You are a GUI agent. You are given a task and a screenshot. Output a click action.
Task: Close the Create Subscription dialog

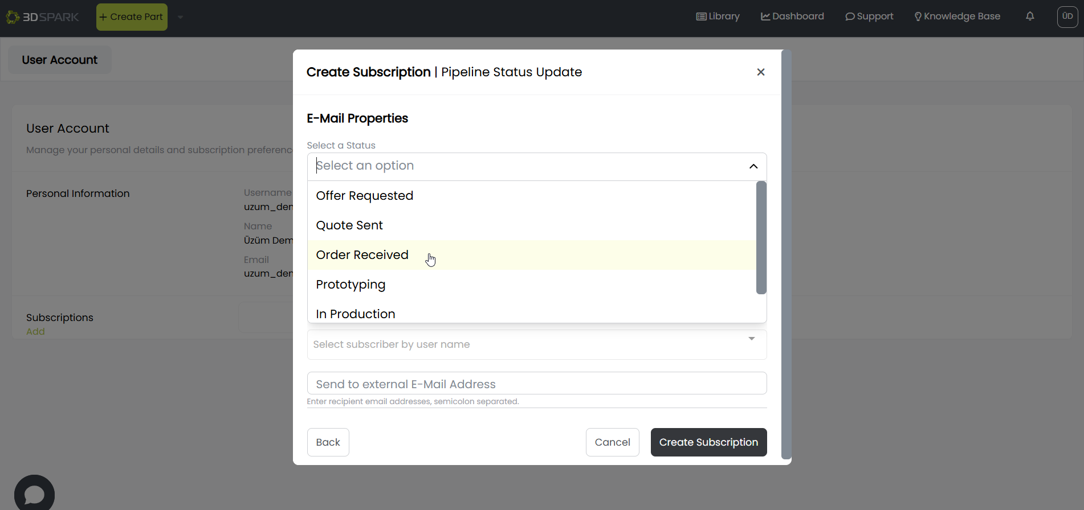point(760,72)
